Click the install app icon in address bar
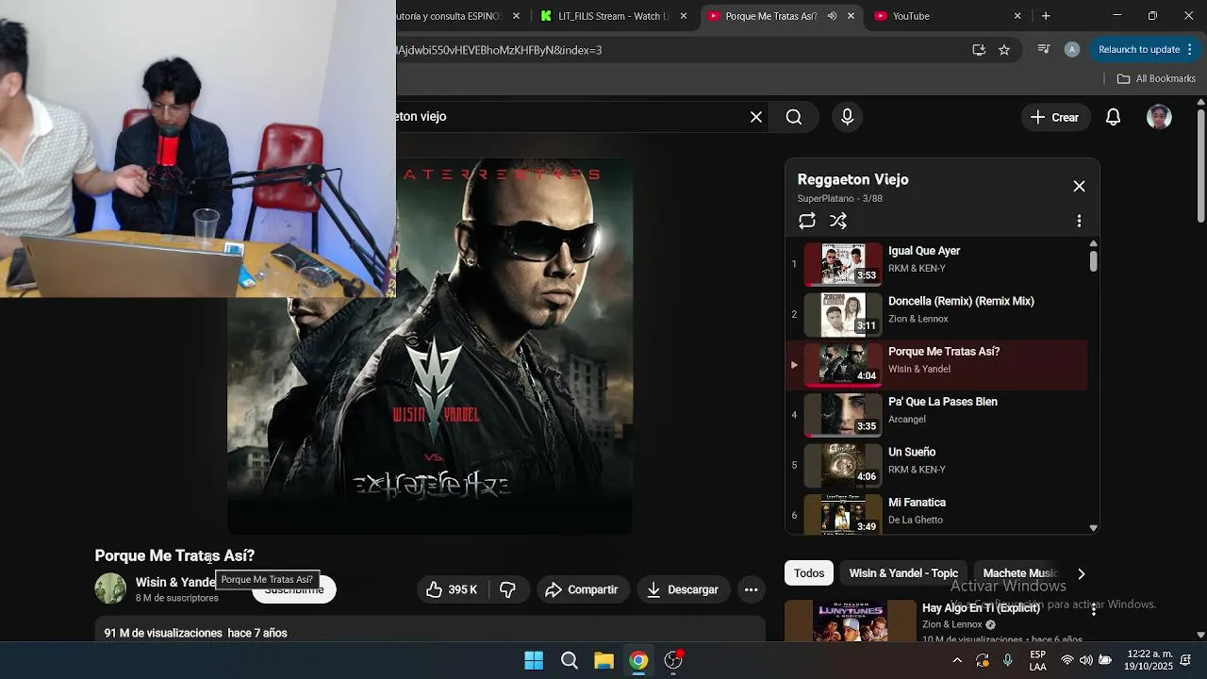 979,50
